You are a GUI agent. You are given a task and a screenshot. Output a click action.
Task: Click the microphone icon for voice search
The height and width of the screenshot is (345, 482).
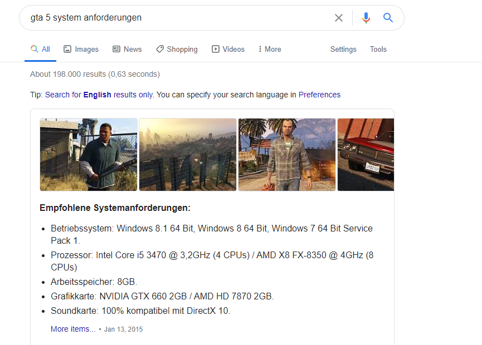coord(366,18)
